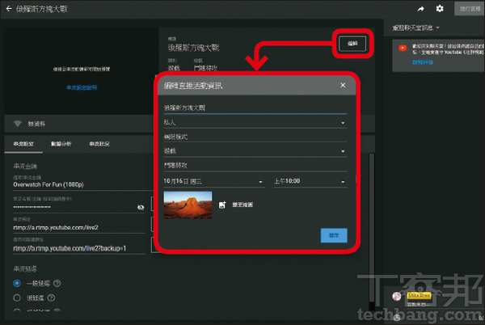Toggle stream key visibility eye icon

pos(141,207)
